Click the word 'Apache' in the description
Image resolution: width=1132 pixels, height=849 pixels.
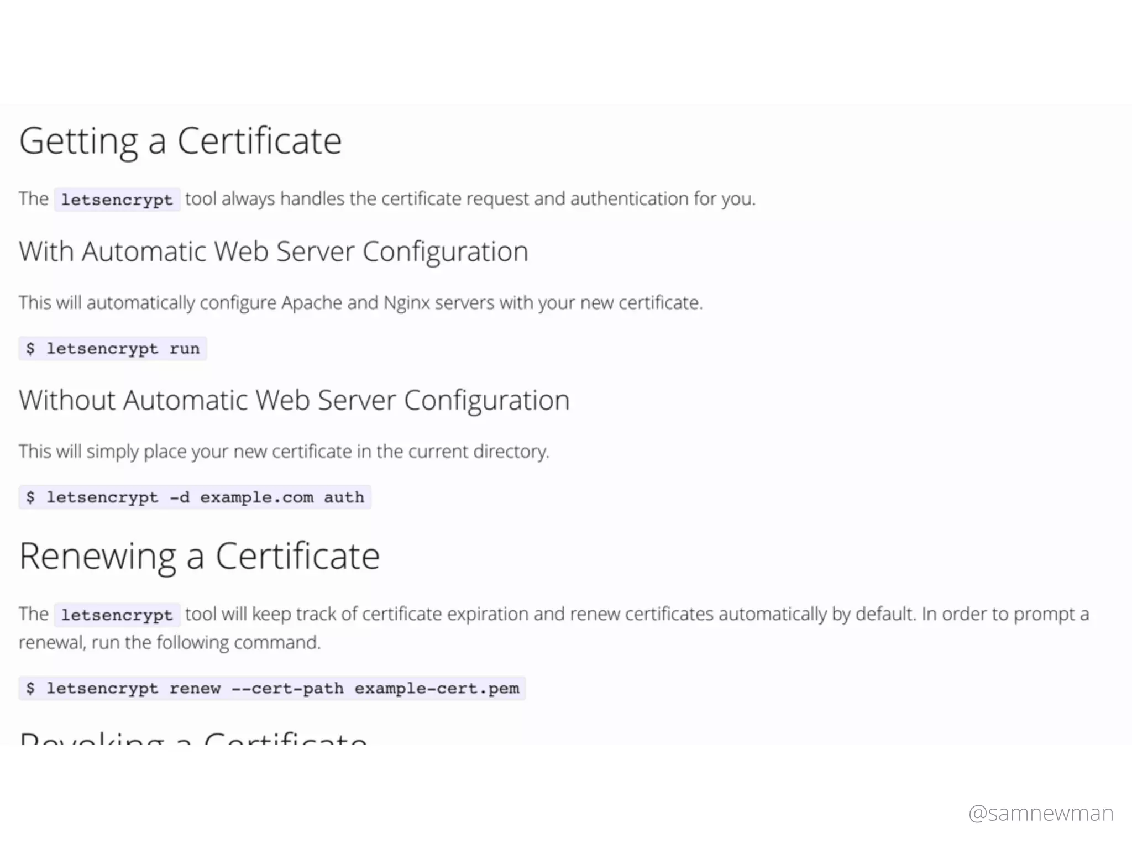pyautogui.click(x=312, y=303)
